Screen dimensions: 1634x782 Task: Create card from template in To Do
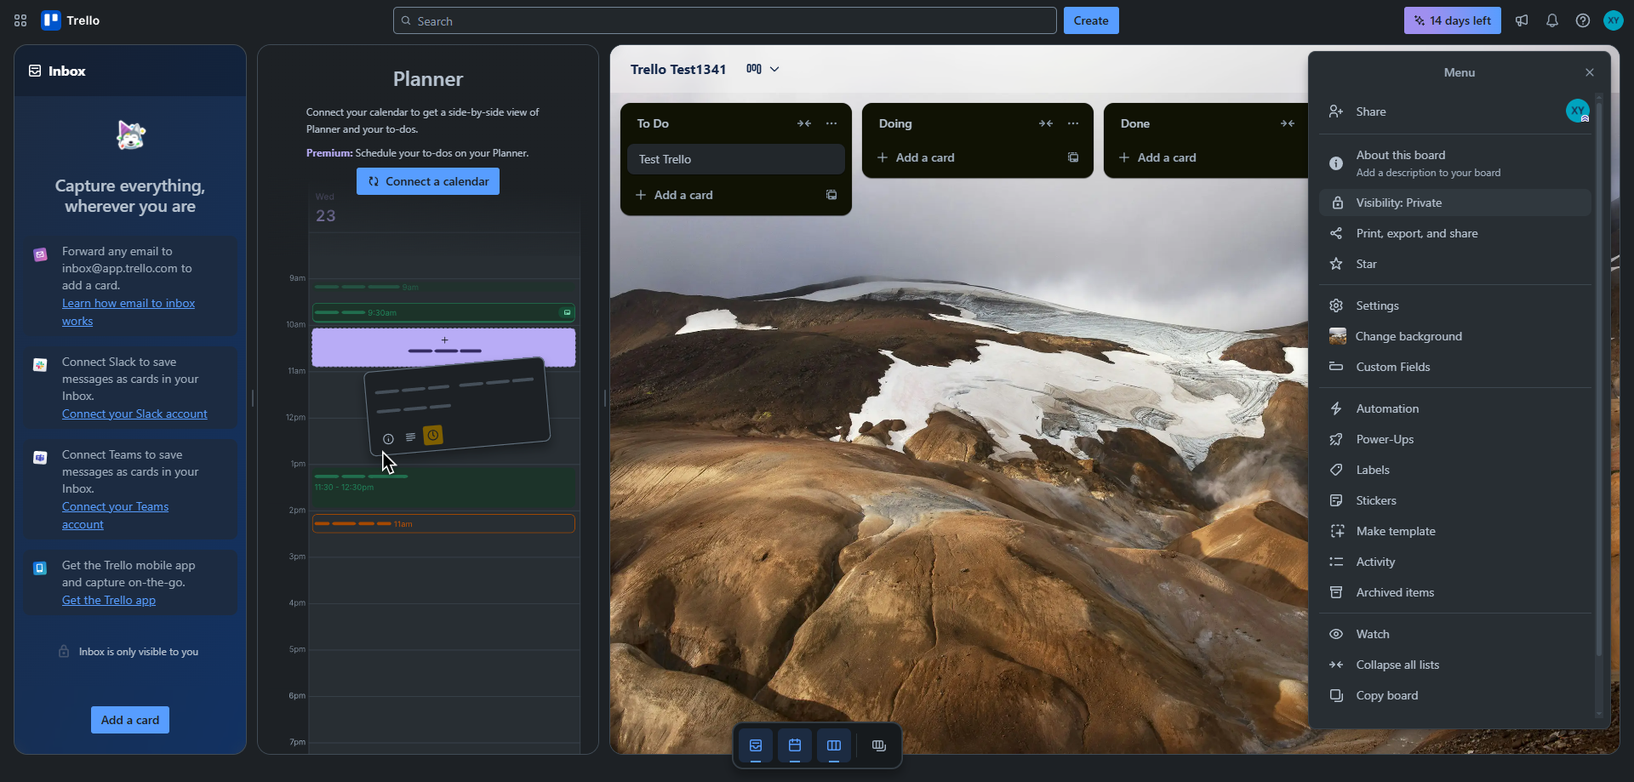pyautogui.click(x=831, y=195)
